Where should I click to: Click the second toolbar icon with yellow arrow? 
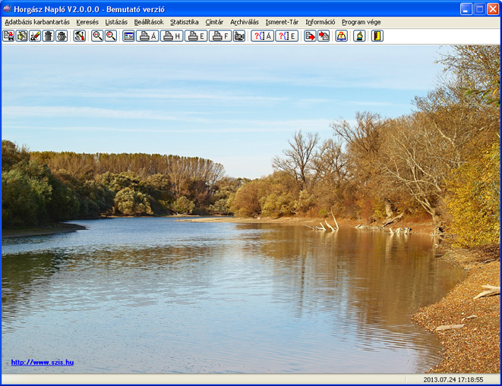point(22,36)
